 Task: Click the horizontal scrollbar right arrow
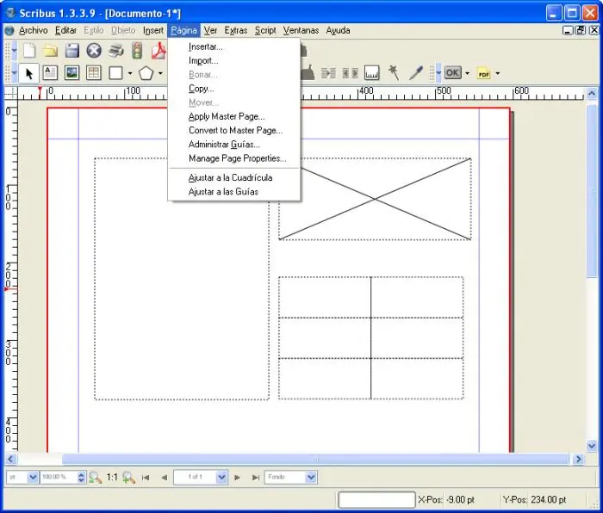578,459
